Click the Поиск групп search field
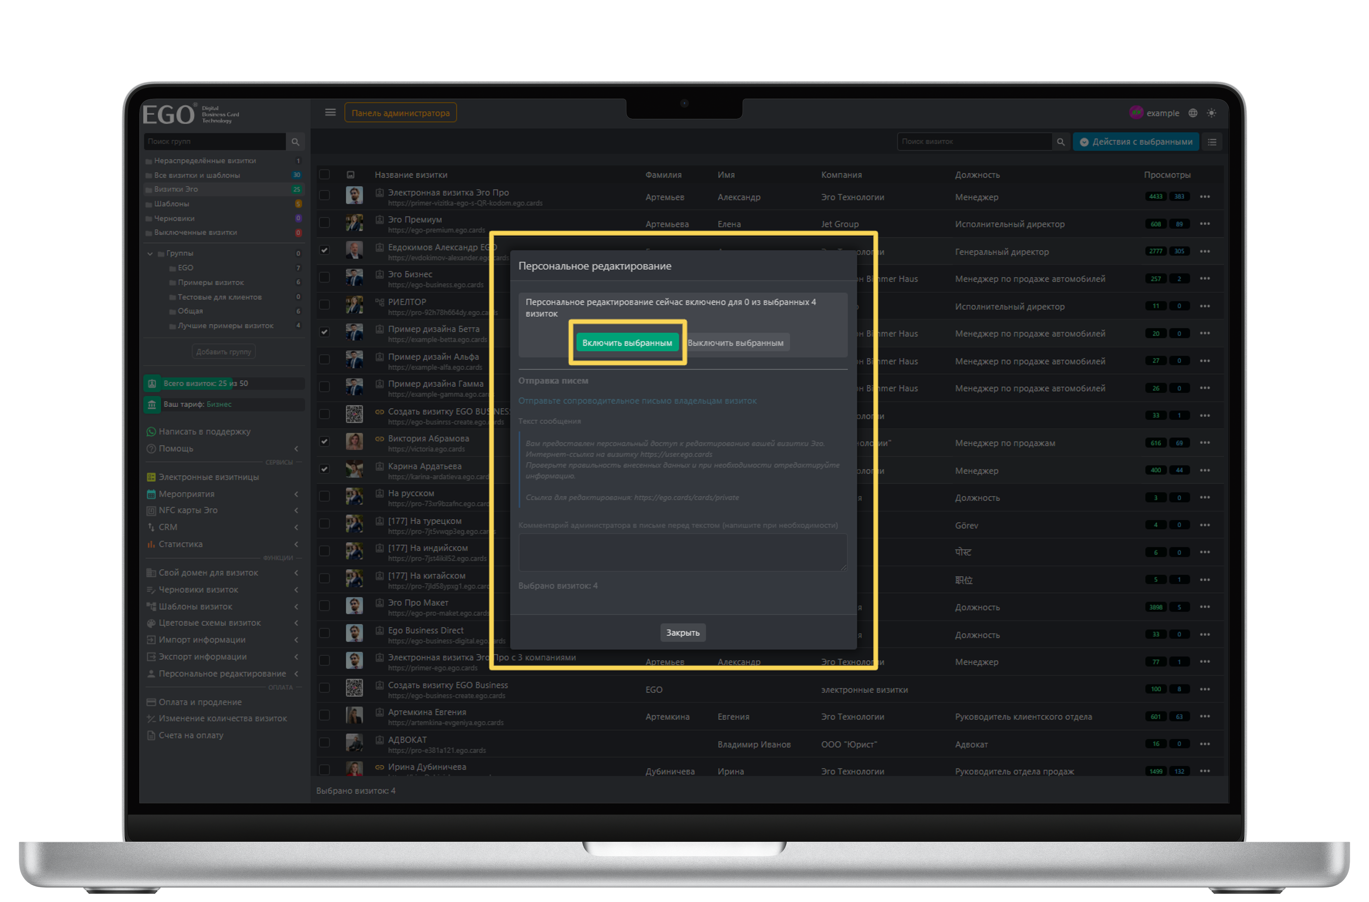1369x902 pixels. tap(214, 142)
